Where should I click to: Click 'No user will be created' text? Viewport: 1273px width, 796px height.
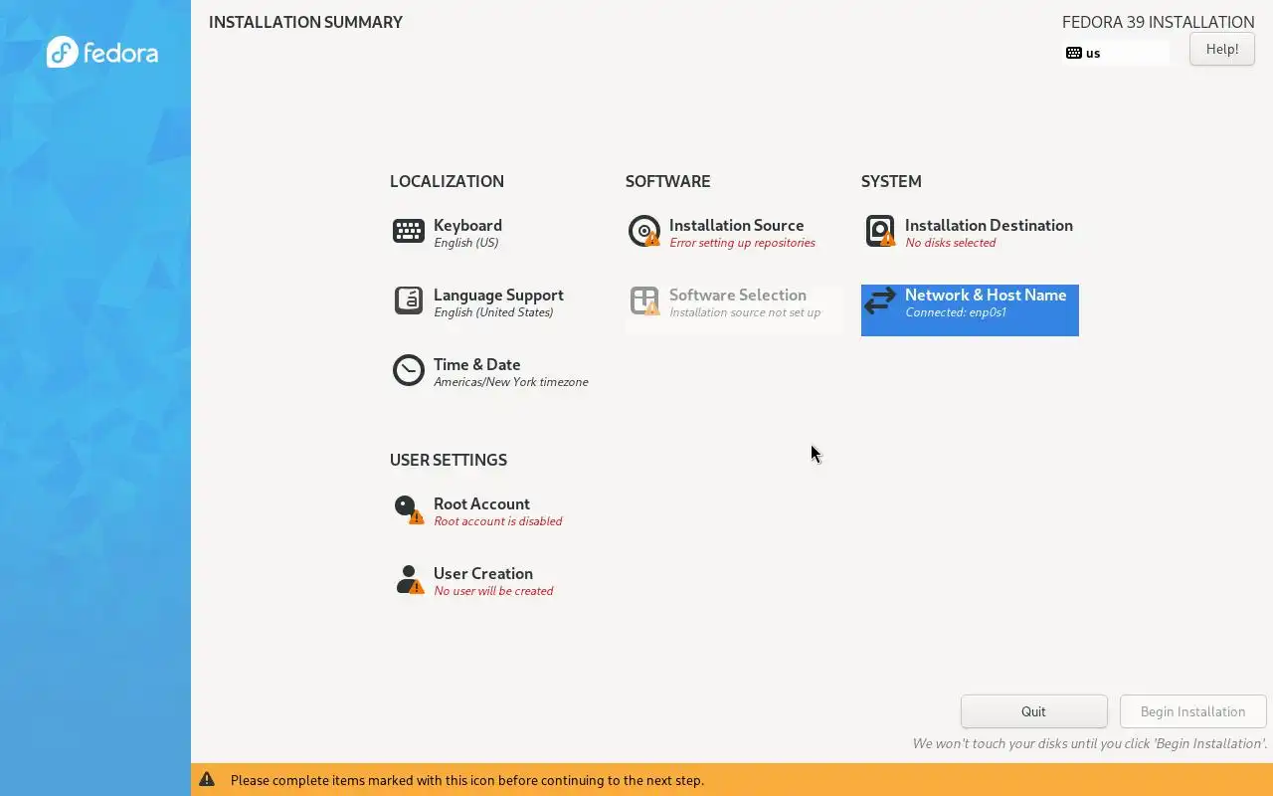pyautogui.click(x=493, y=591)
